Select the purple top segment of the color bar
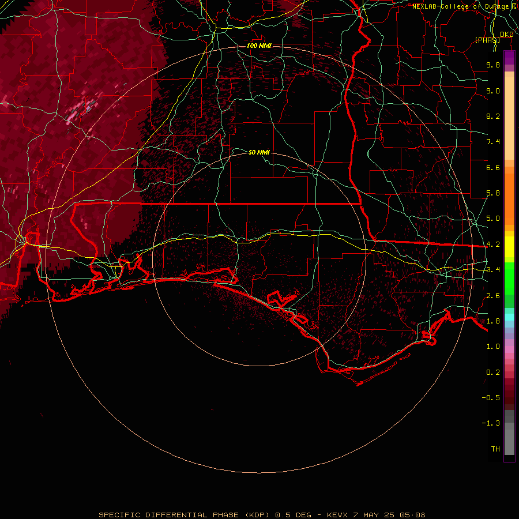The width and height of the screenshot is (519, 519). coord(509,58)
